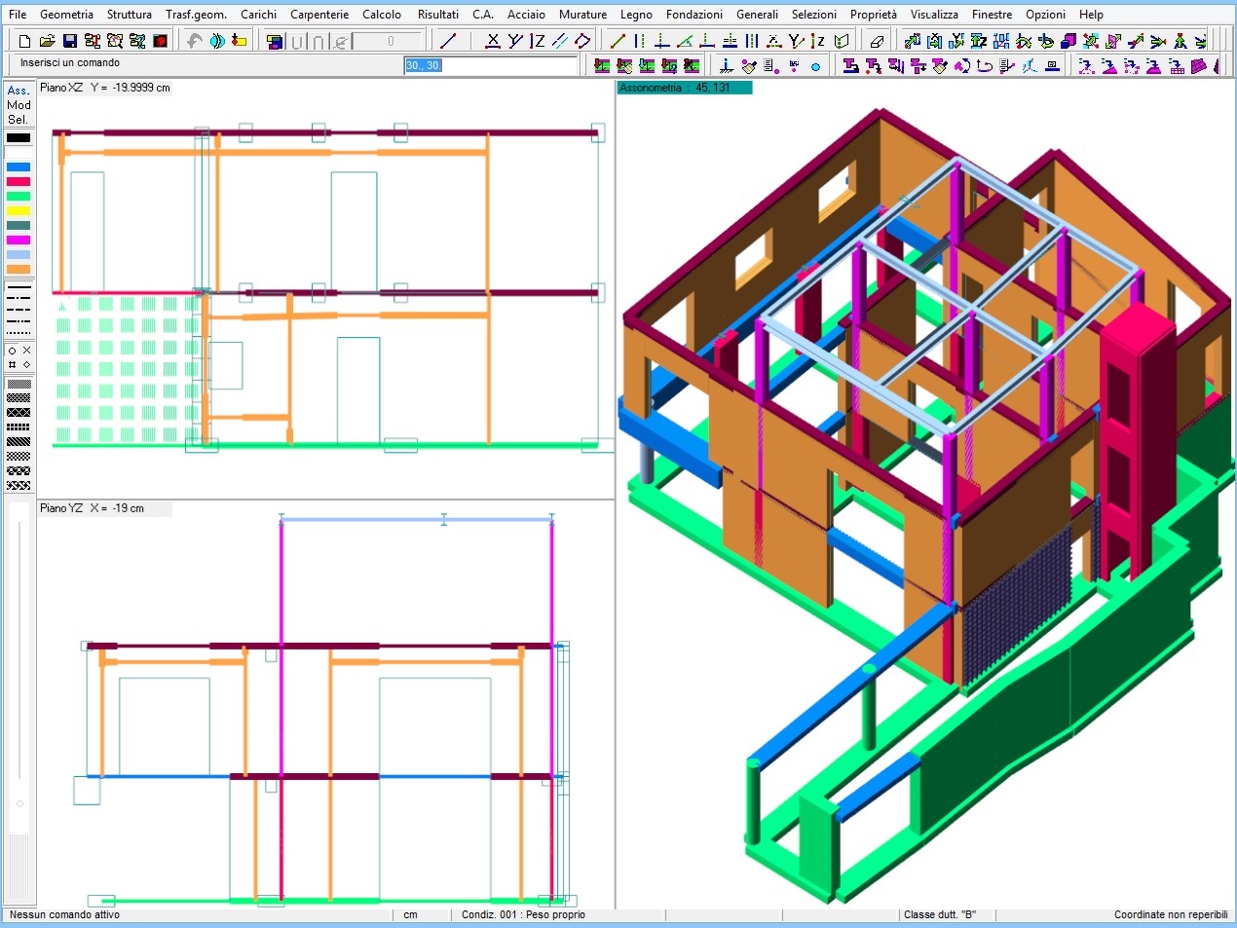
Task: Open the Murature menu
Action: click(582, 15)
